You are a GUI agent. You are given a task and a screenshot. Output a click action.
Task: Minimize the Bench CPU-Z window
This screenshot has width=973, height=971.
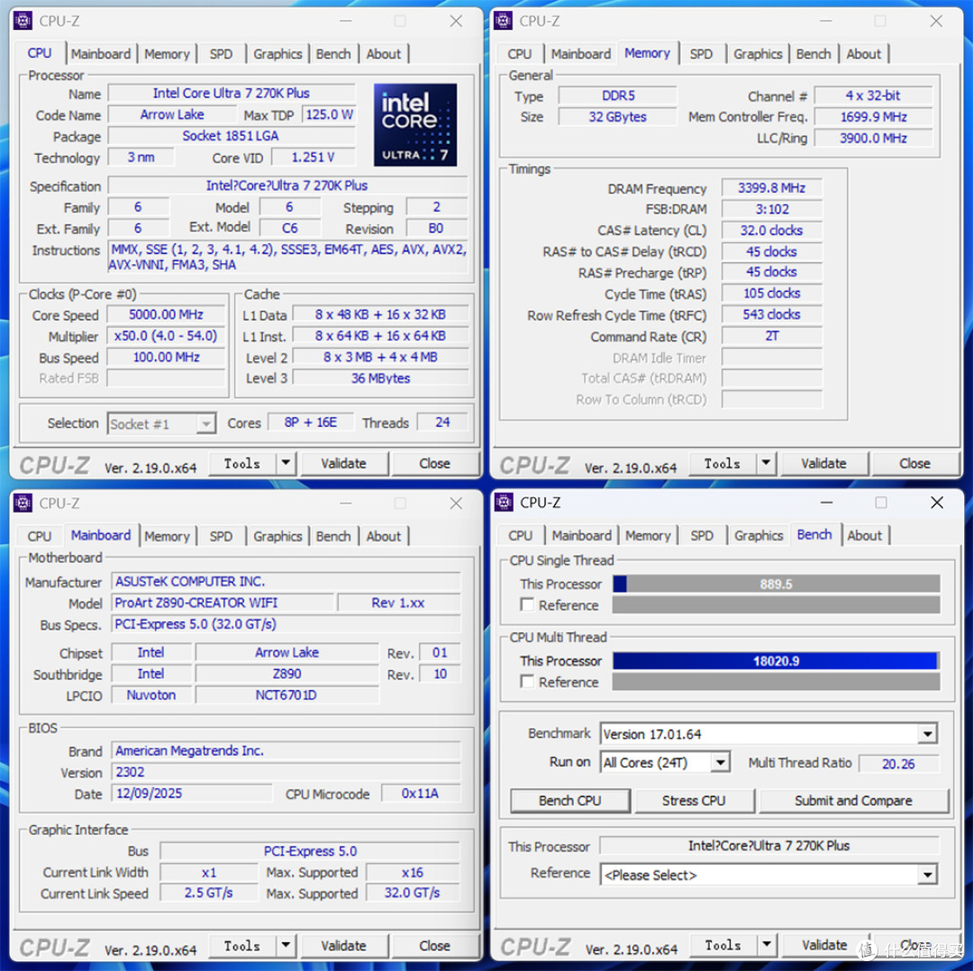[826, 502]
